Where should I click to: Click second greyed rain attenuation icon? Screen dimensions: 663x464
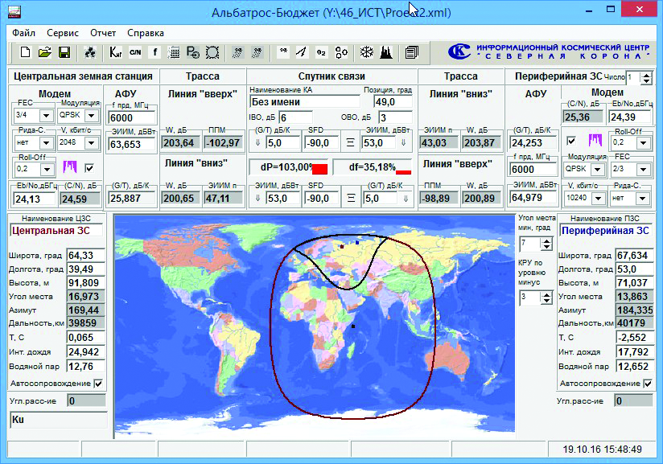[257, 52]
